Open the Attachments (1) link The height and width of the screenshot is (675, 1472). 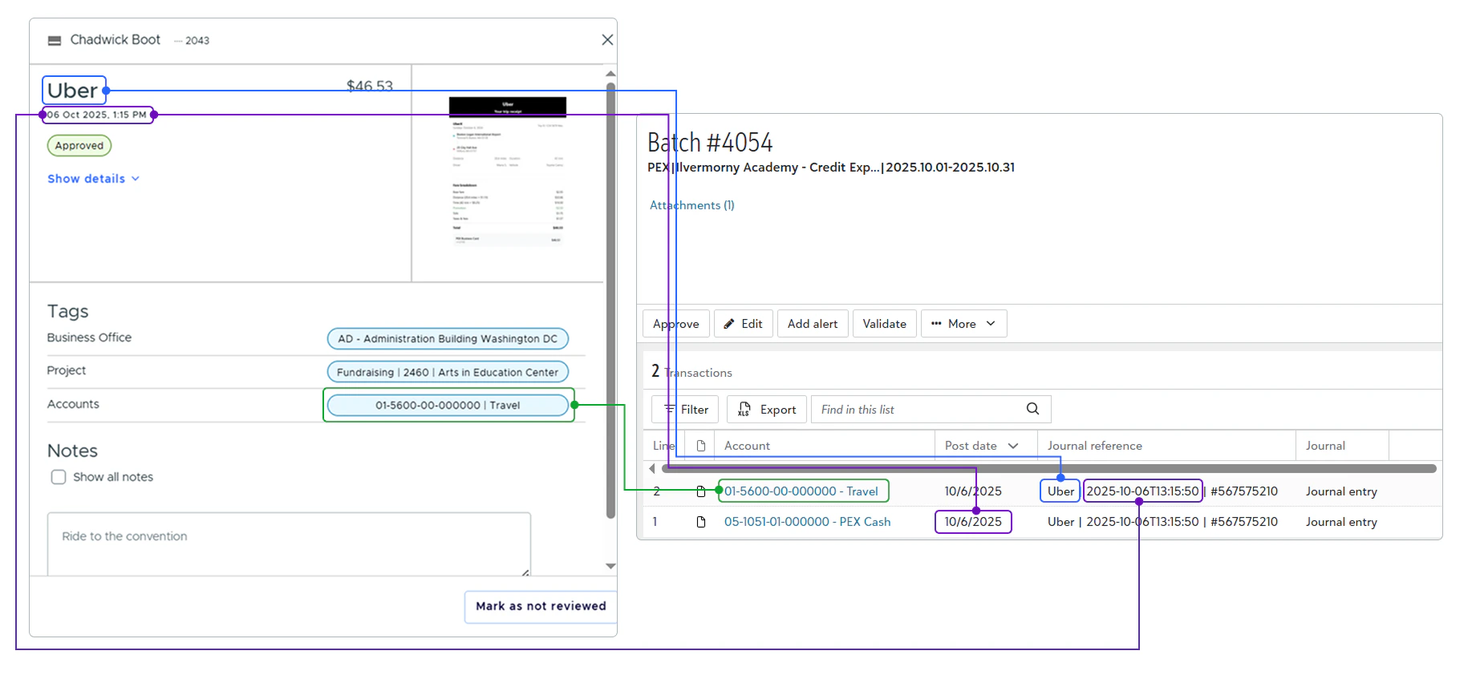click(691, 205)
